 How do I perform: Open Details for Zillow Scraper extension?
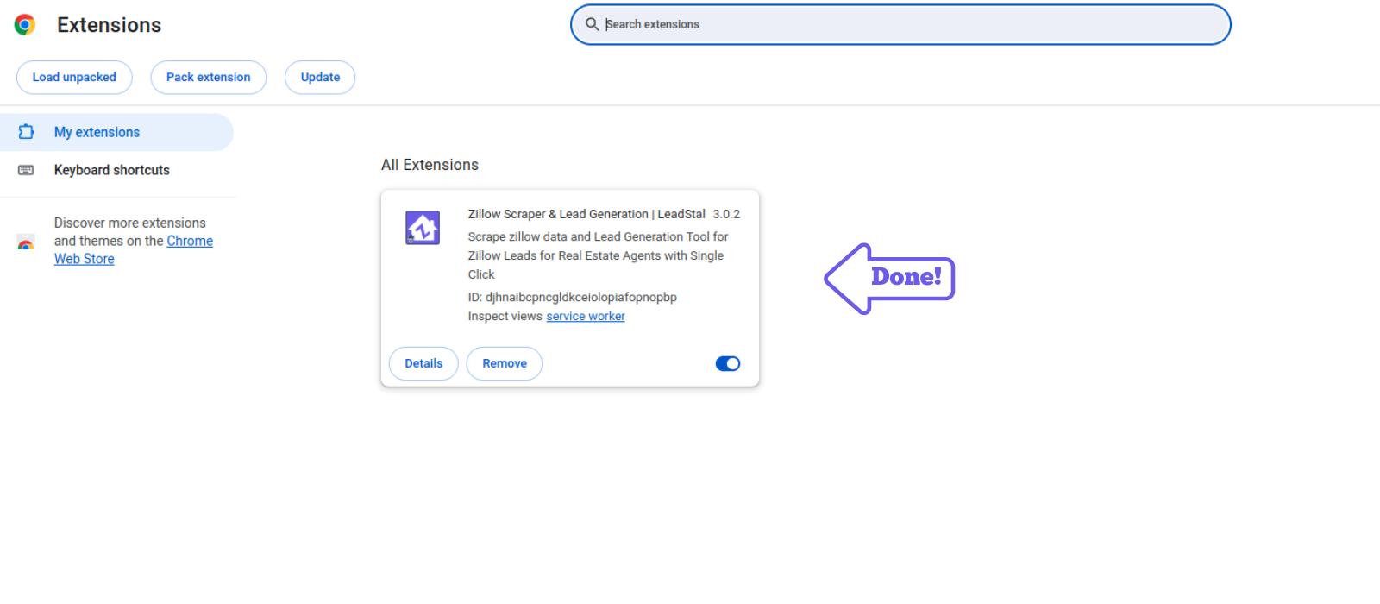click(423, 364)
